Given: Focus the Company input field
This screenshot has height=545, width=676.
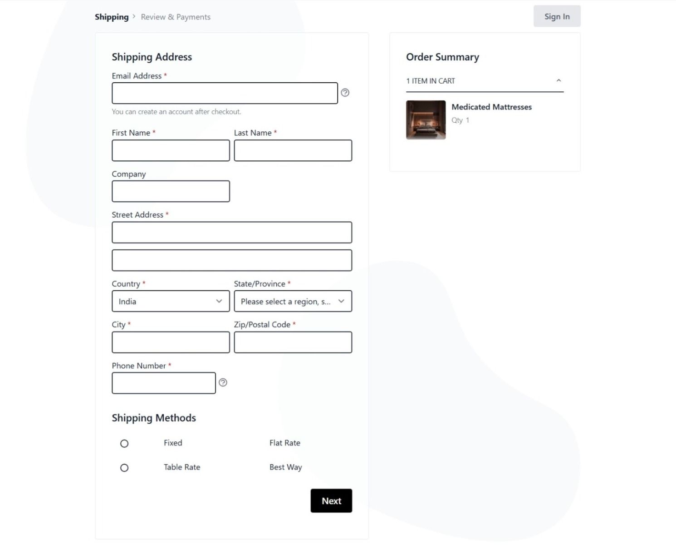Looking at the screenshot, I should (x=171, y=191).
